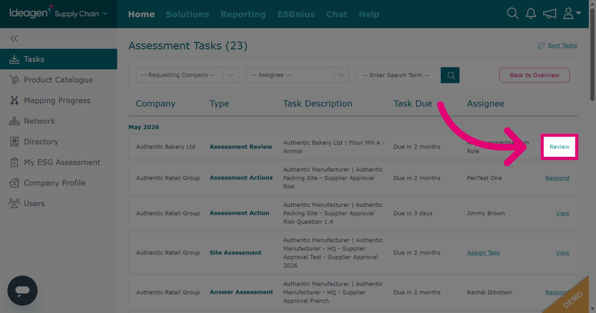The width and height of the screenshot is (596, 313).
Task: Click Task Description column header
Action: [317, 104]
